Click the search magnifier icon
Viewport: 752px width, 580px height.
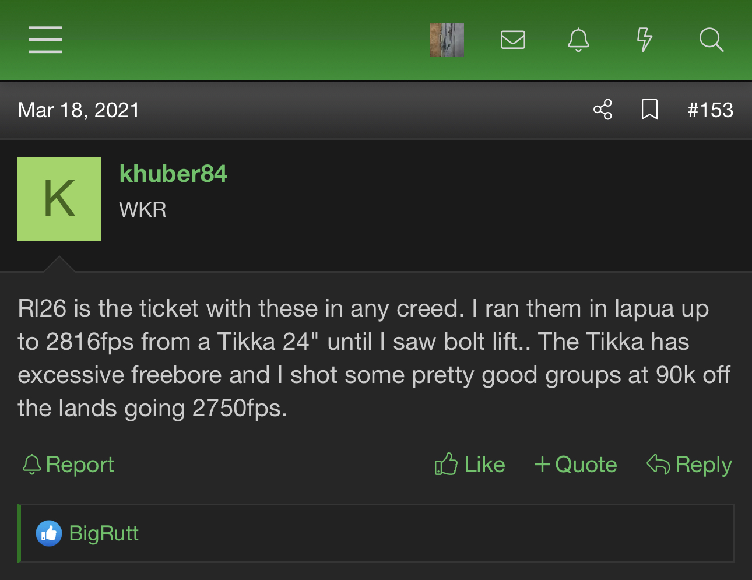pos(711,40)
